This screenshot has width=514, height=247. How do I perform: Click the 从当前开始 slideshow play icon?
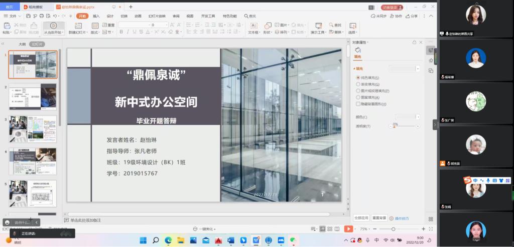click(x=53, y=25)
